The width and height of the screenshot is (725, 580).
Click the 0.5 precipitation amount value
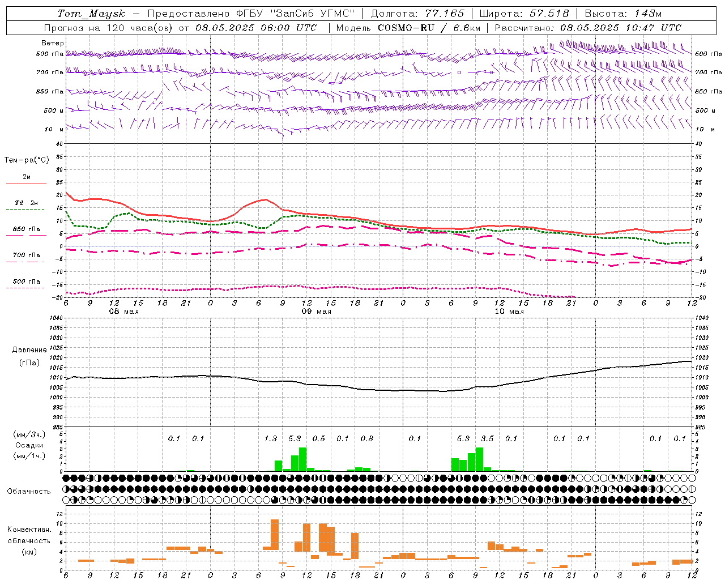pos(319,438)
